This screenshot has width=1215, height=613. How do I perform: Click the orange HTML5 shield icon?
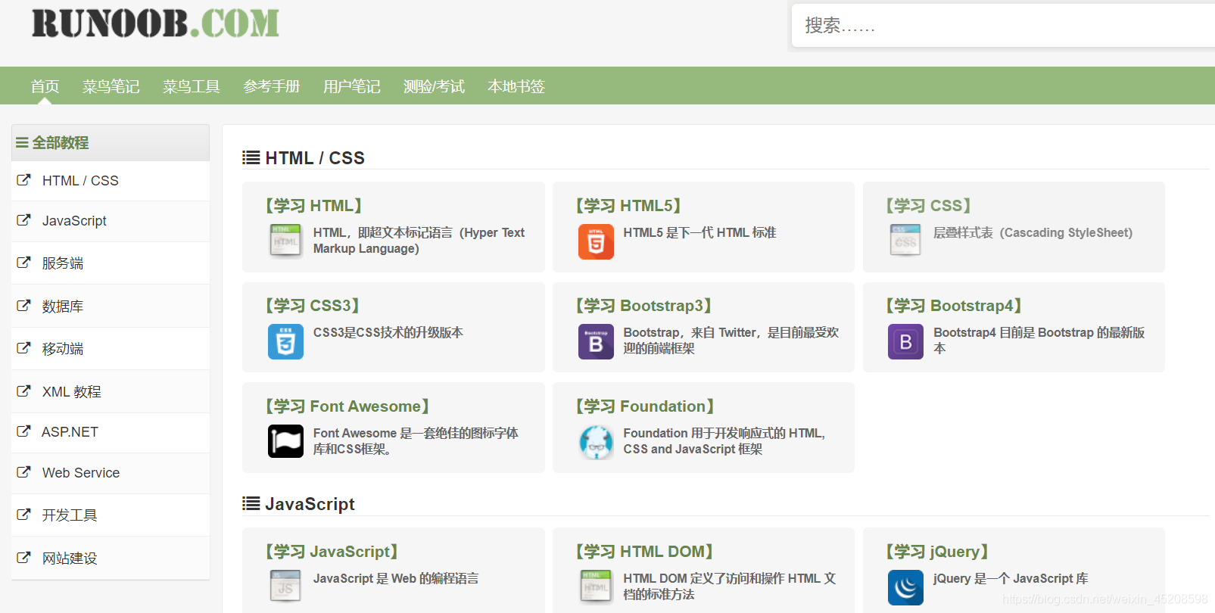(x=596, y=241)
